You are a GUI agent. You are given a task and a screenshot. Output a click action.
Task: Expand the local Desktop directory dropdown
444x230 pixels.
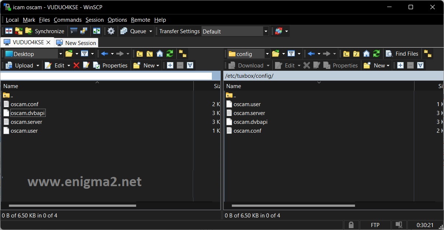click(x=61, y=54)
